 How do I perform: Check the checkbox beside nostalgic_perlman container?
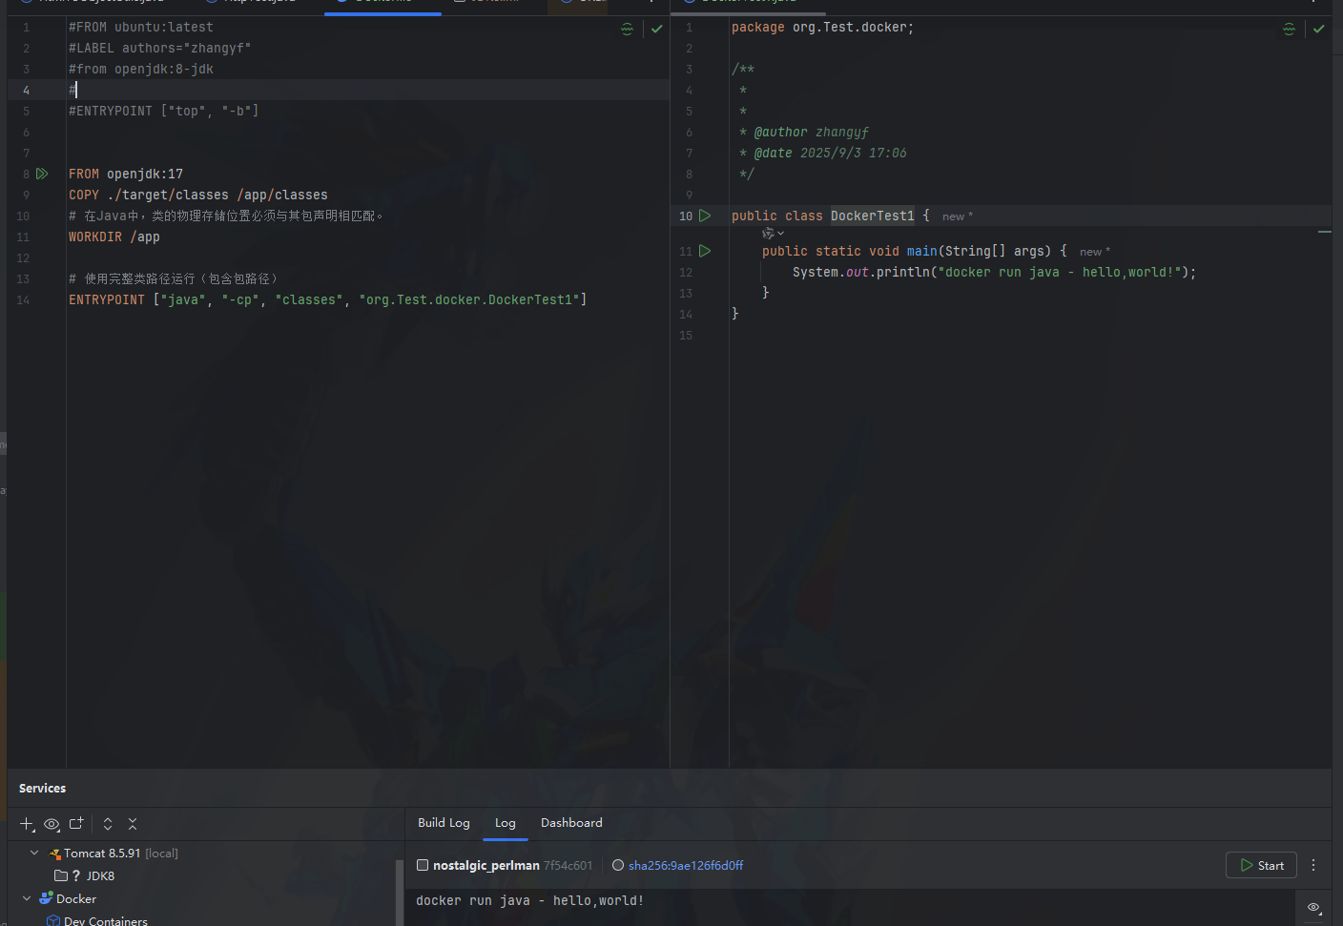coord(421,865)
